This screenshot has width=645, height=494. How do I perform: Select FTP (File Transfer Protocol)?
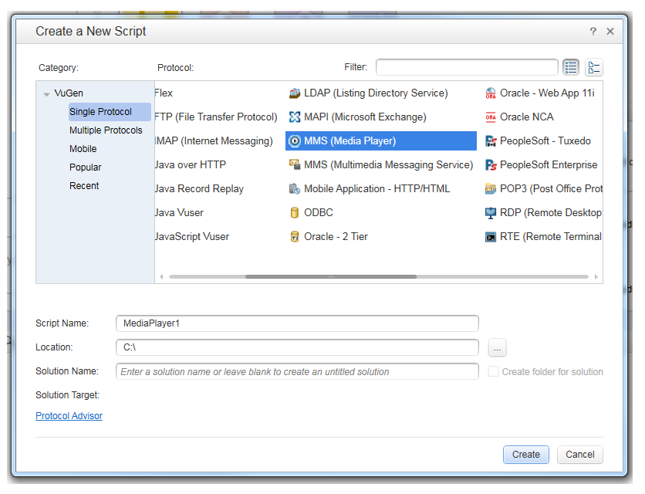coord(216,117)
